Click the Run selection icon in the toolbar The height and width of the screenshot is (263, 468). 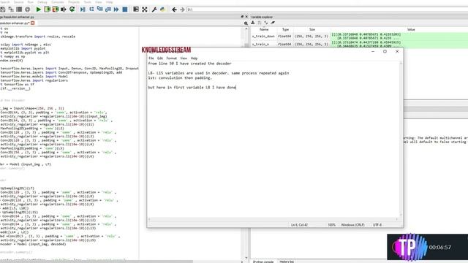[x=64, y=9]
